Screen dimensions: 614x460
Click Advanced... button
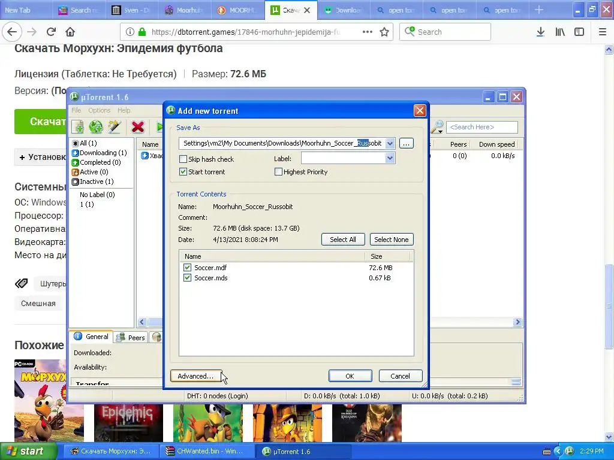point(196,376)
